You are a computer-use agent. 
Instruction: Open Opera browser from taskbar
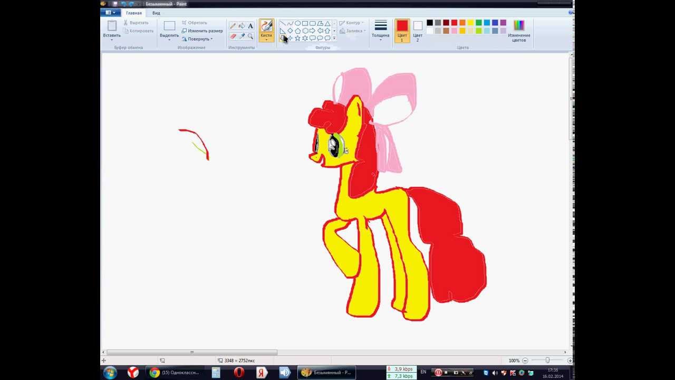(x=239, y=373)
